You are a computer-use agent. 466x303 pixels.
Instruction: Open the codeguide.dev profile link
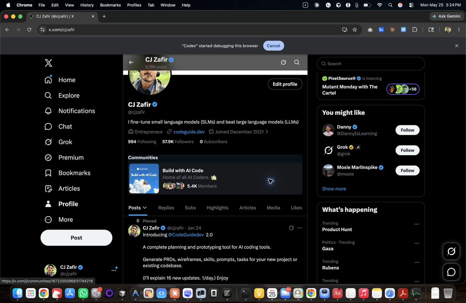(x=189, y=132)
